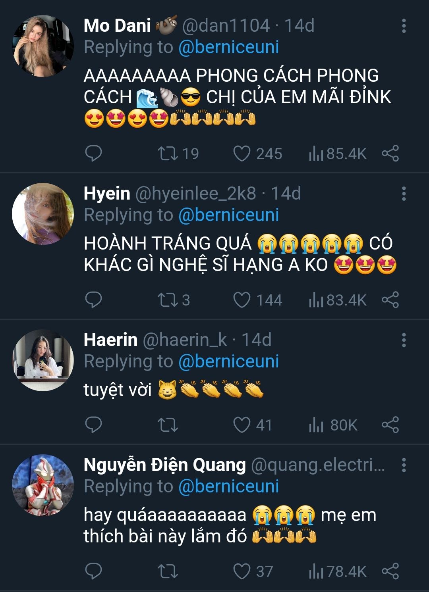Open @berniceuni link in Nguyễn Điện Quang's reply
Image resolution: width=429 pixels, height=592 pixels.
[x=229, y=486]
